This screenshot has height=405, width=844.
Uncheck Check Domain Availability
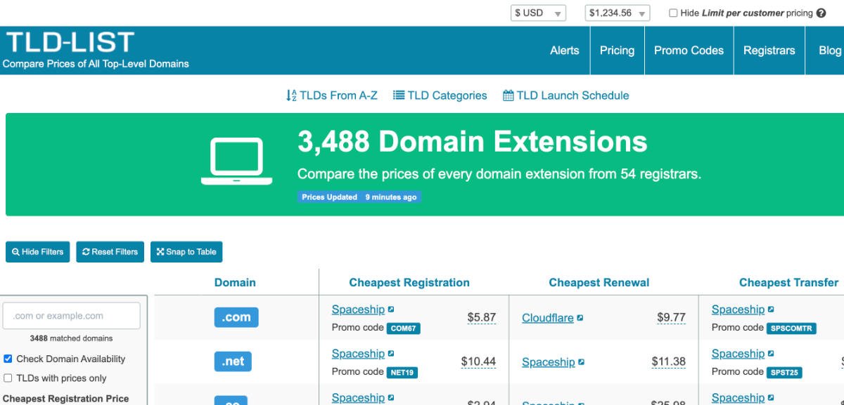8,359
